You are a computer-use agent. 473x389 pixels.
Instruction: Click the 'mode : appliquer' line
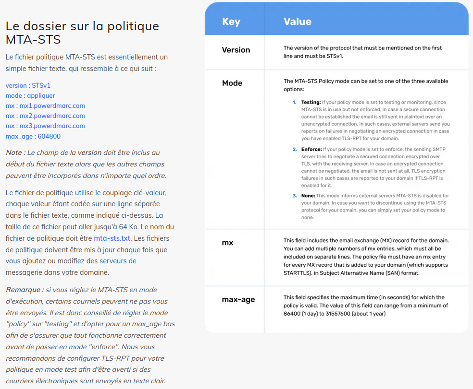pos(30,95)
